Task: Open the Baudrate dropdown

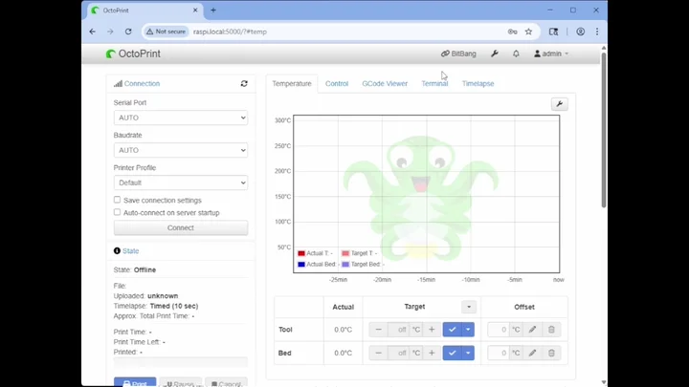Action: 181,150
